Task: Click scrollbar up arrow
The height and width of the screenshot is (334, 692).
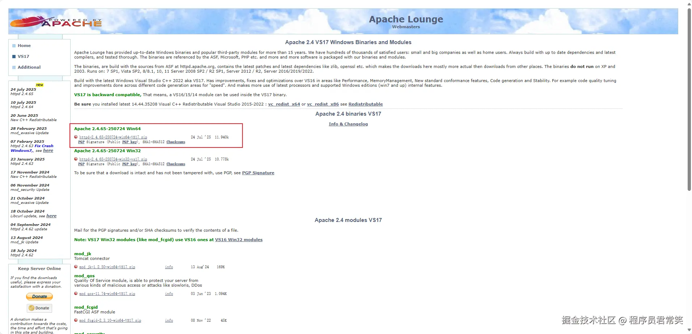Action: (689, 4)
